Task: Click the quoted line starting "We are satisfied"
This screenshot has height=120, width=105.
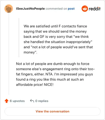Action: [55, 26]
